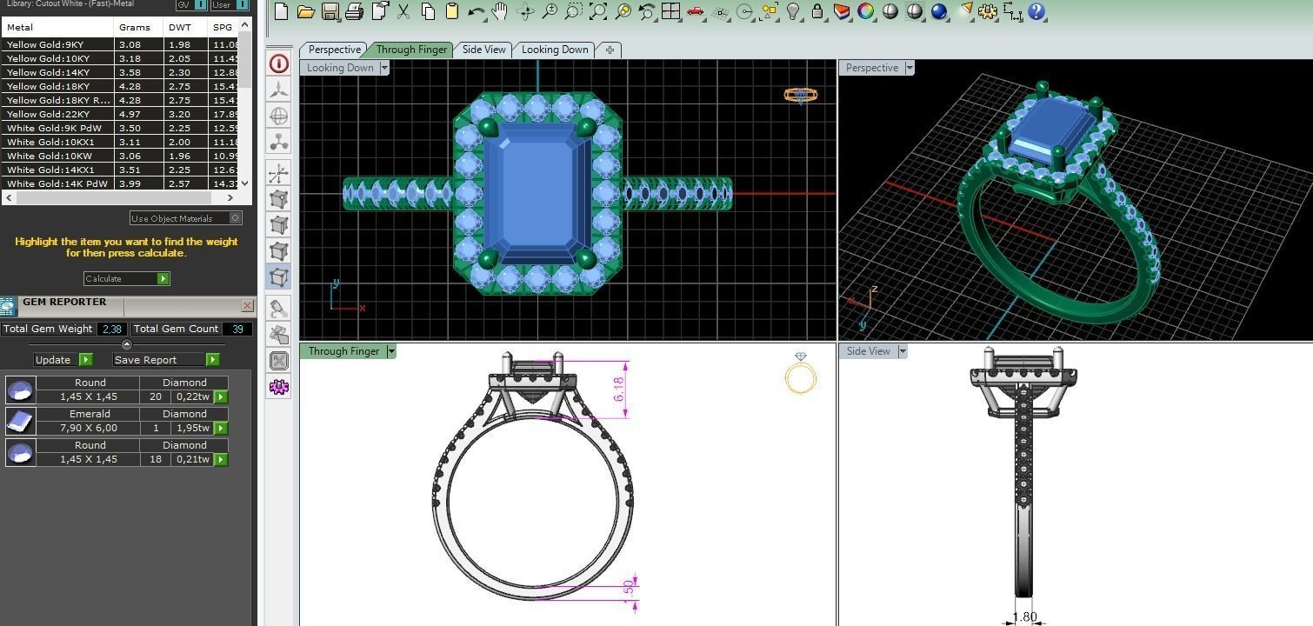Viewport: 1313px width, 626px height.
Task: Open a file with the folder icon
Action: coord(305,11)
